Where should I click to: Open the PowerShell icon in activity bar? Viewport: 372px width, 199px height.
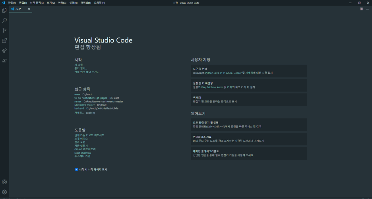click(x=4, y=61)
